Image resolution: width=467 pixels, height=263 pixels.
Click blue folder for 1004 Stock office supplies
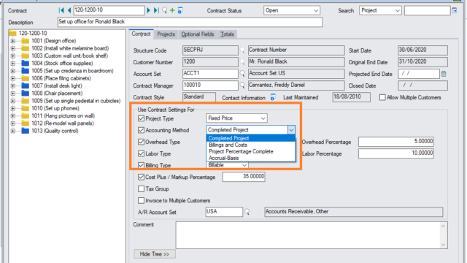pyautogui.click(x=26, y=64)
